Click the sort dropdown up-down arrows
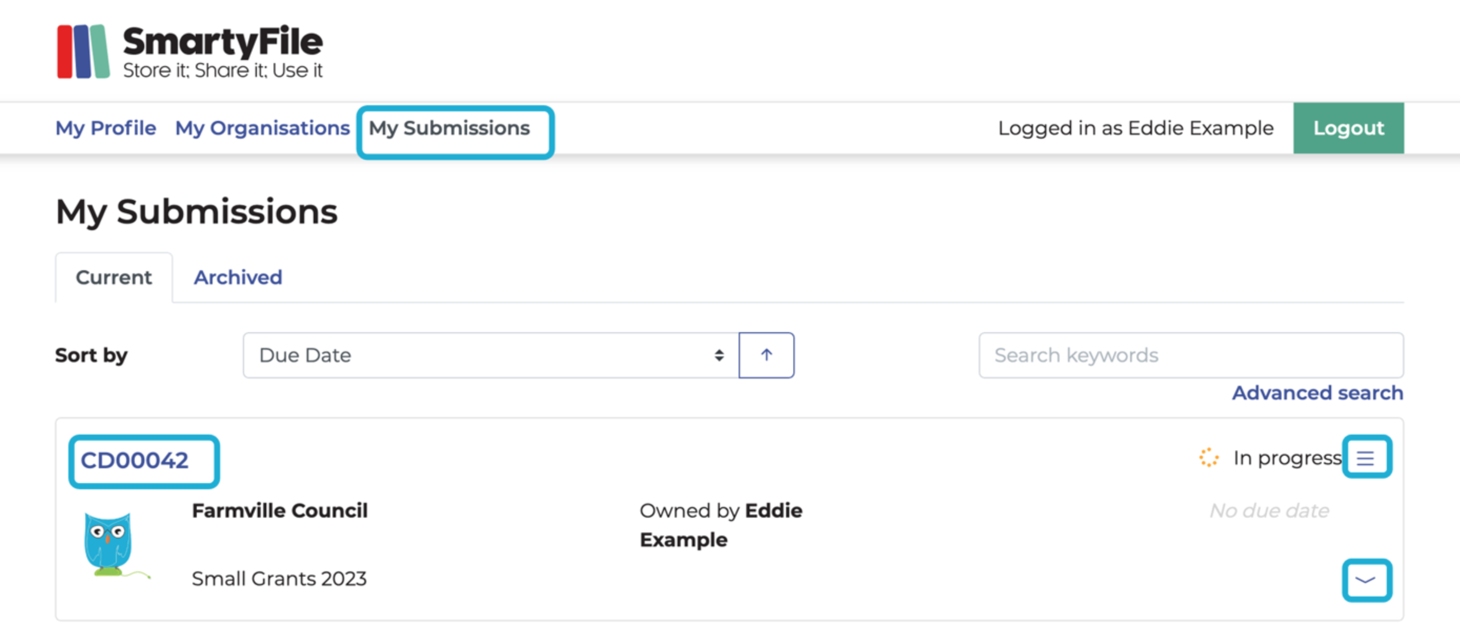 coord(719,355)
